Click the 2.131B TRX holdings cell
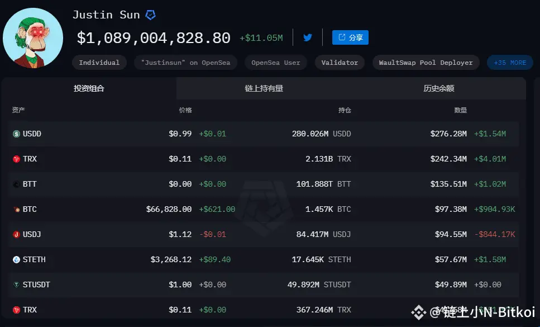Image resolution: width=540 pixels, height=327 pixels. pyautogui.click(x=328, y=159)
